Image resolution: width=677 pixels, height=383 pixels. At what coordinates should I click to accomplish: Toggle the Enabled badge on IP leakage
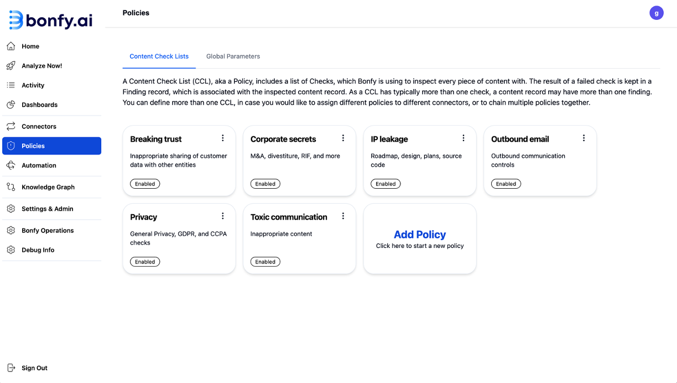pos(386,184)
